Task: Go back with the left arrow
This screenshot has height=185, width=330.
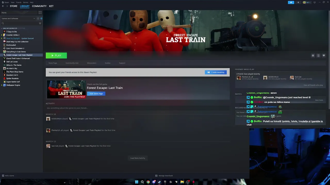Action: pyautogui.click(x=3, y=6)
